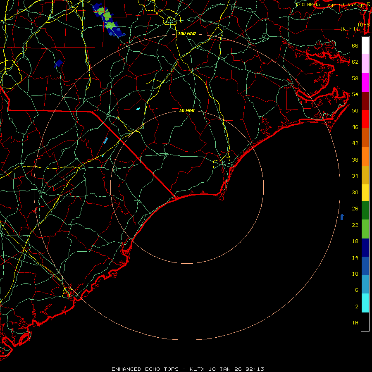Click the legend value '42'
372x372 pixels.
[355, 143]
